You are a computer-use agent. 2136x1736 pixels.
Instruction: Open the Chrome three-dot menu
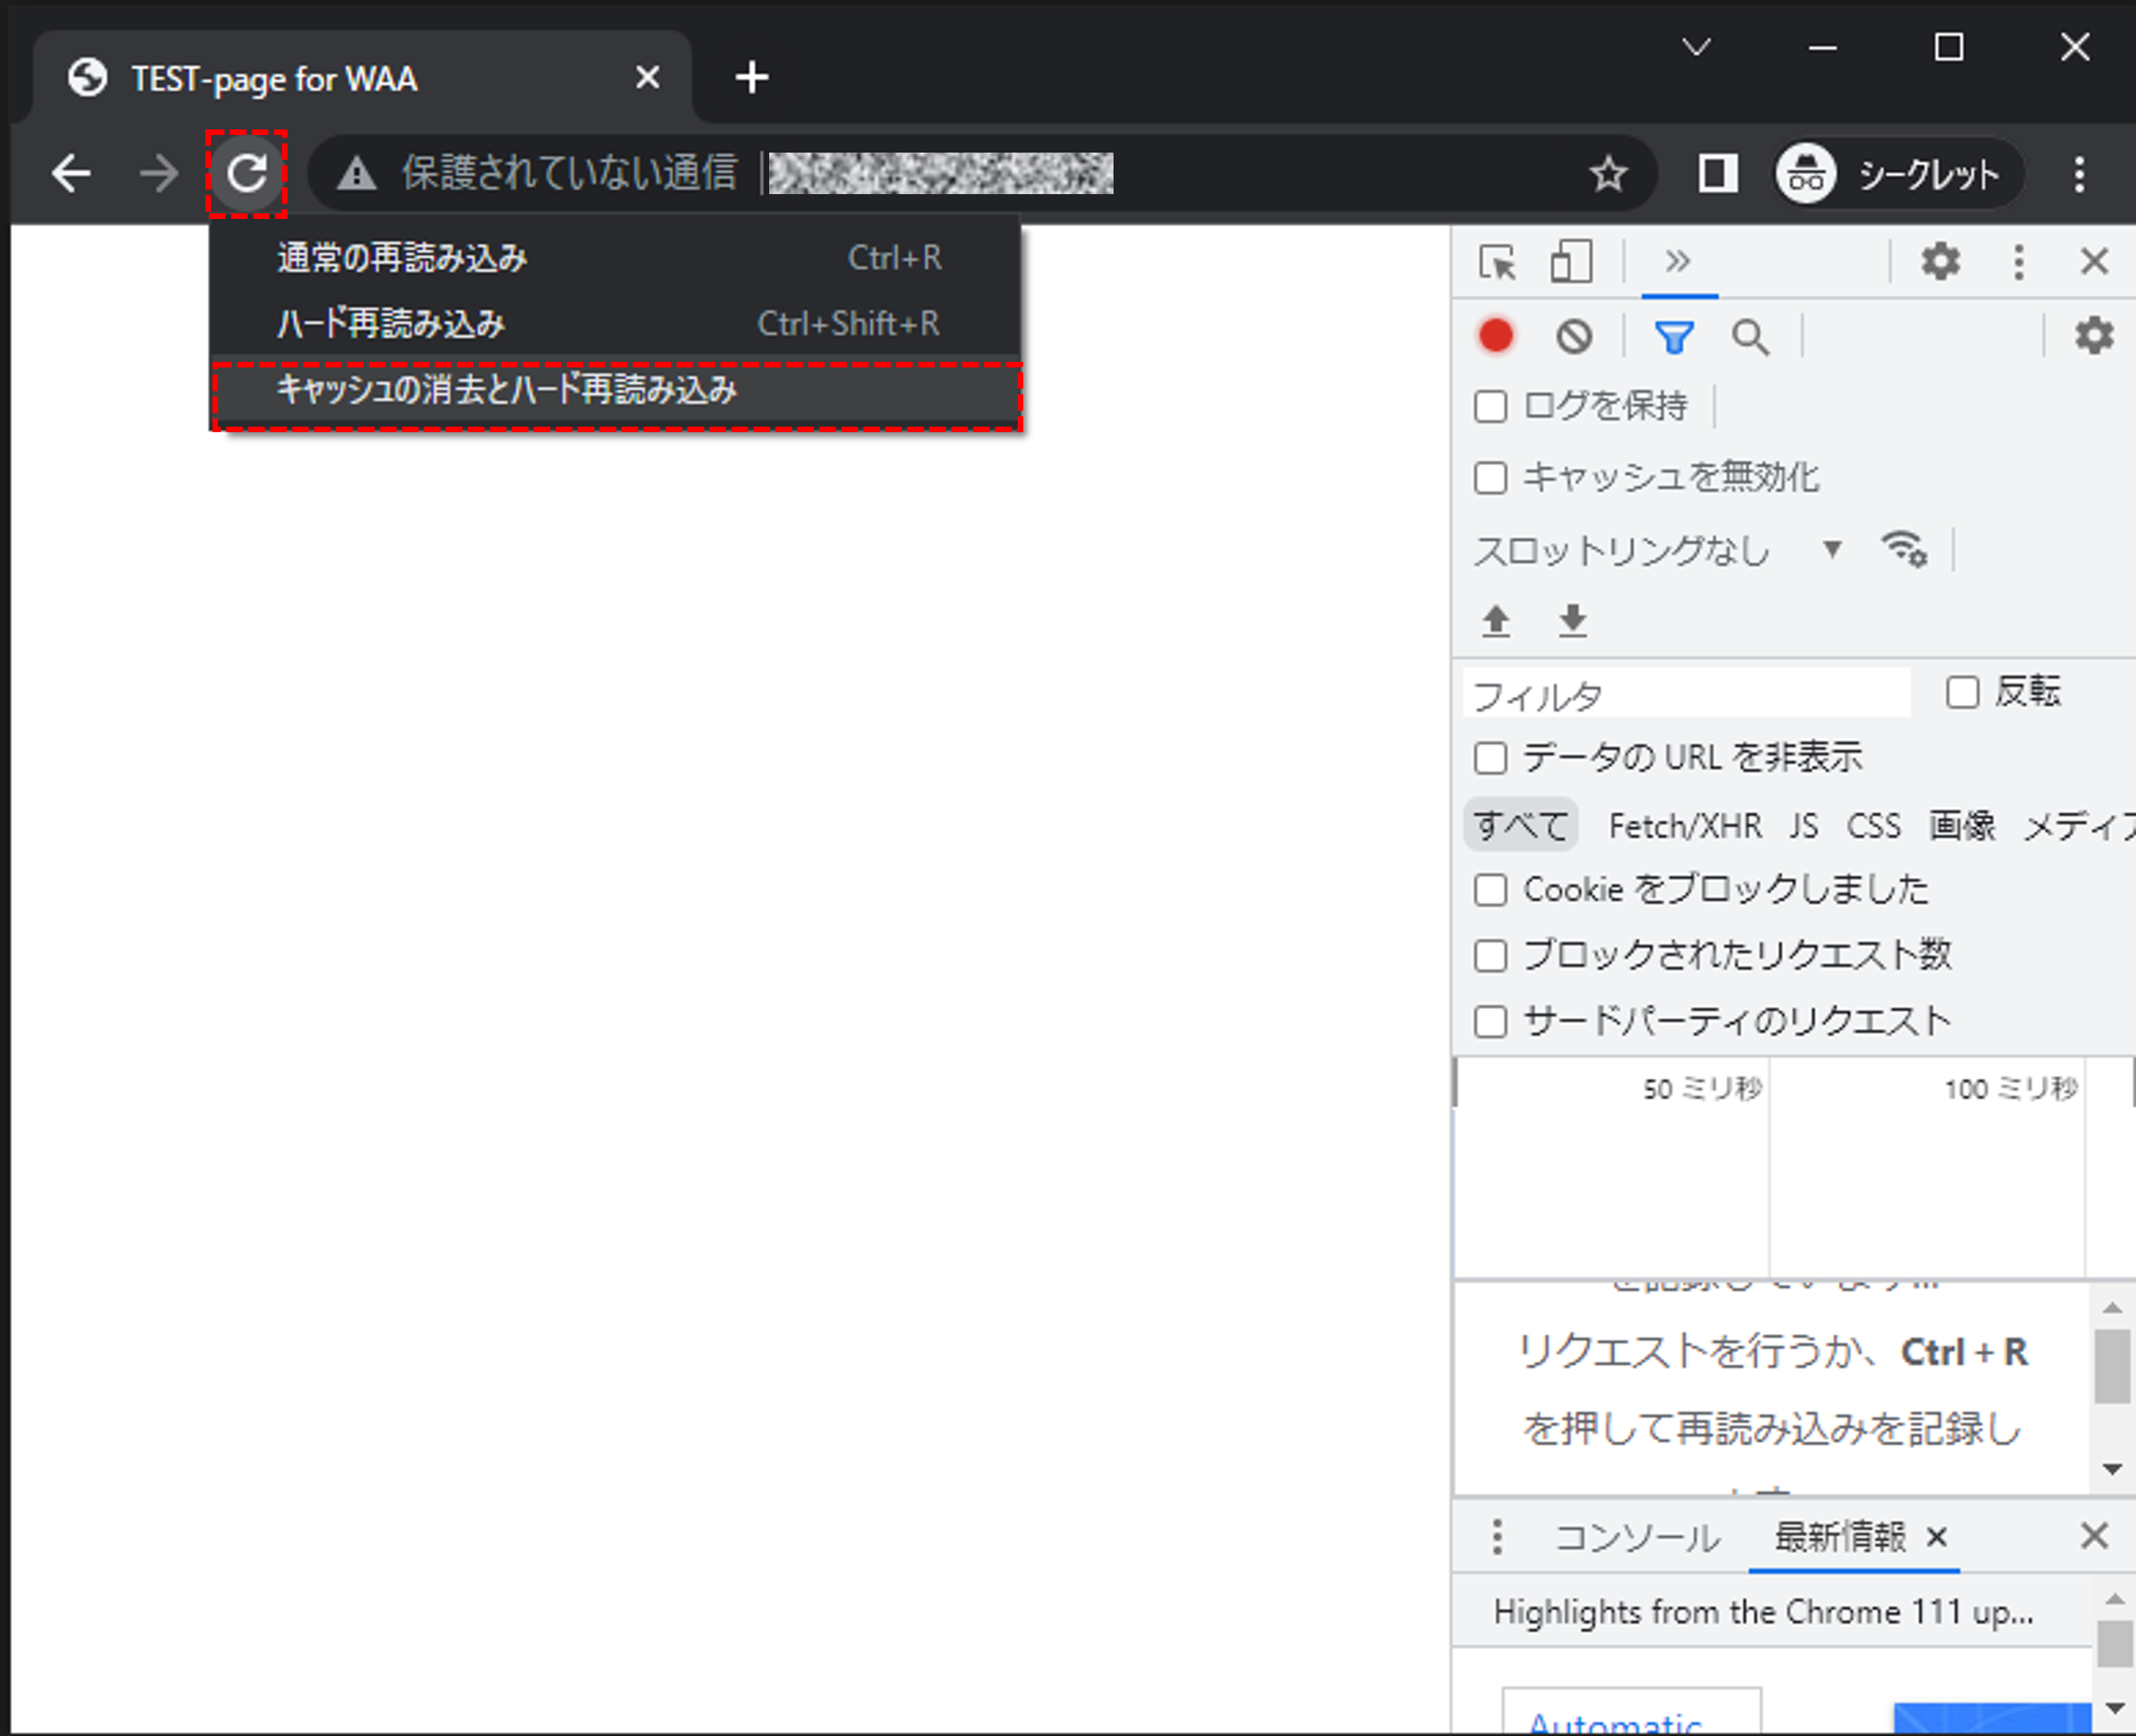[x=2079, y=174]
